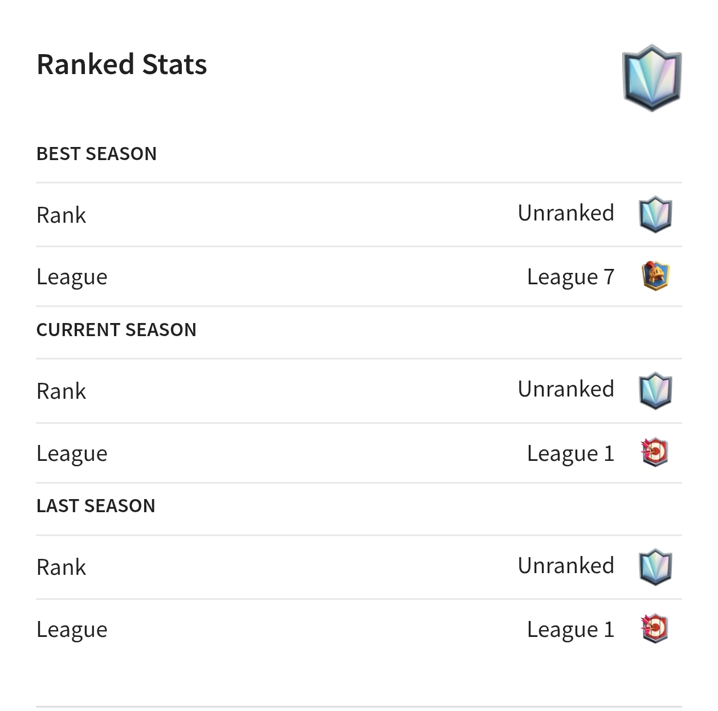The width and height of the screenshot is (718, 711).
Task: Click the League 7 text
Action: pos(571,277)
